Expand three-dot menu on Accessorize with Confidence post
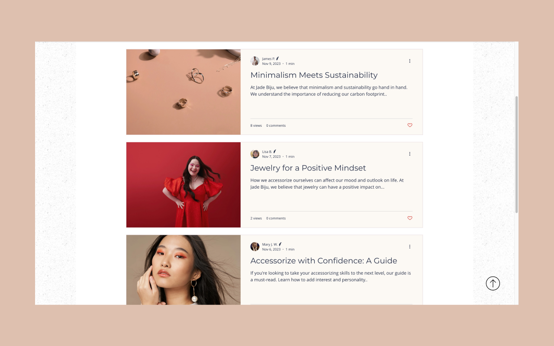 [x=409, y=247]
